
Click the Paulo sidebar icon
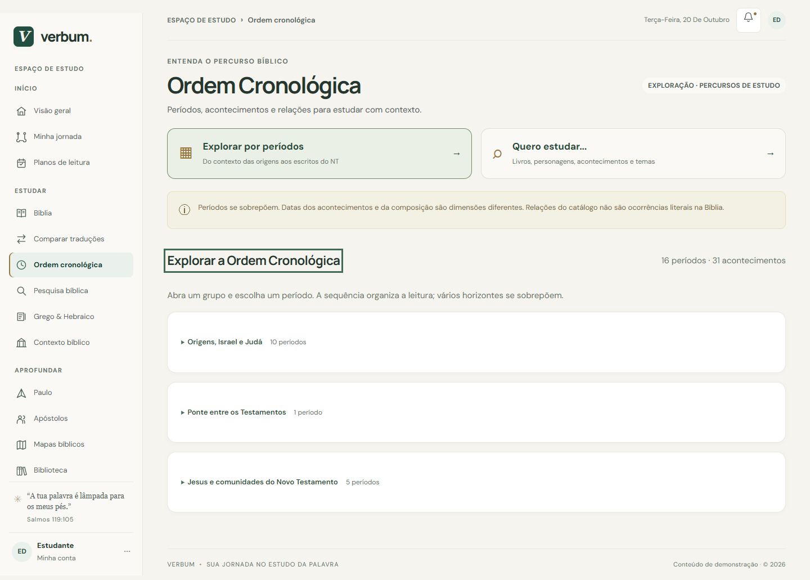21,393
